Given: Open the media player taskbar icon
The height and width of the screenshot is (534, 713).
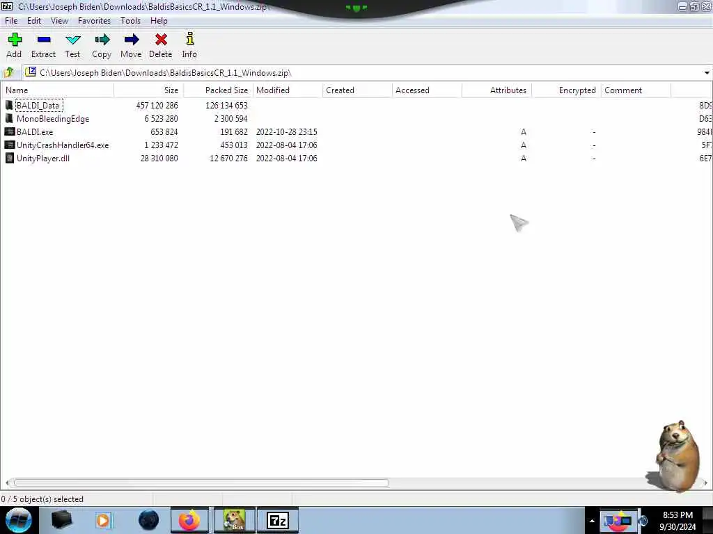Looking at the screenshot, I should (x=103, y=520).
